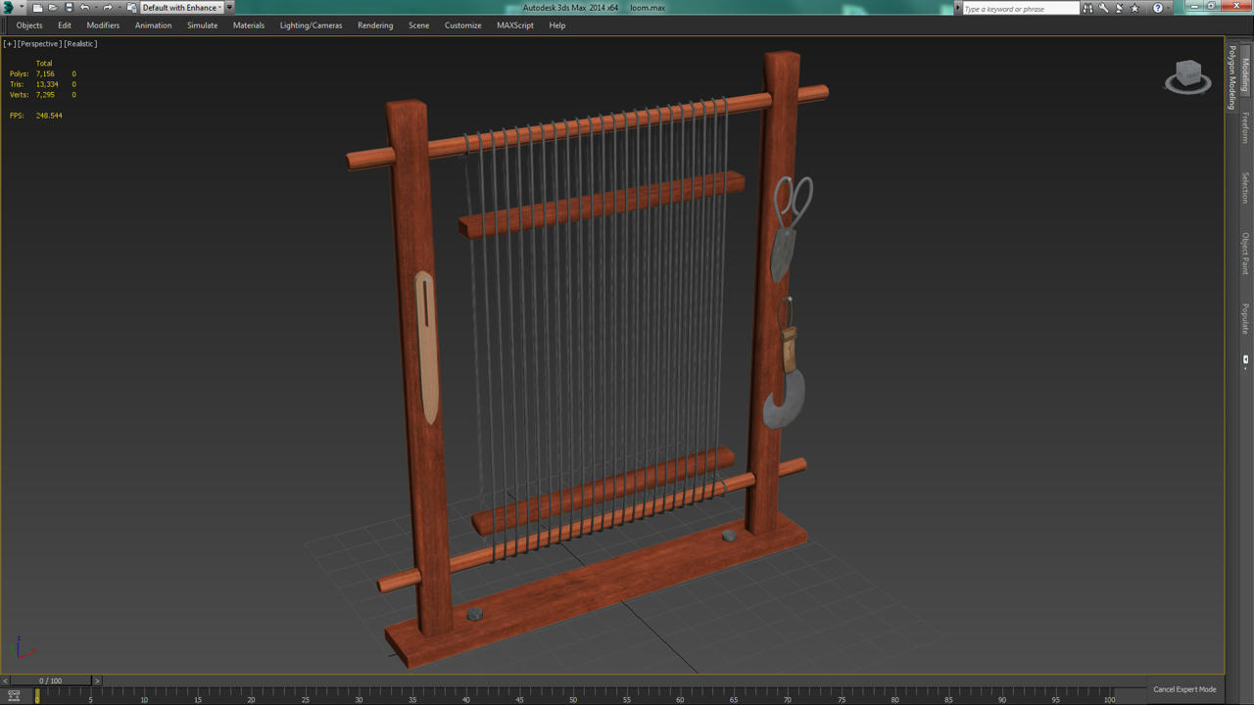The image size is (1254, 705).
Task: Open the Lighting/Cameras menu
Action: (311, 25)
